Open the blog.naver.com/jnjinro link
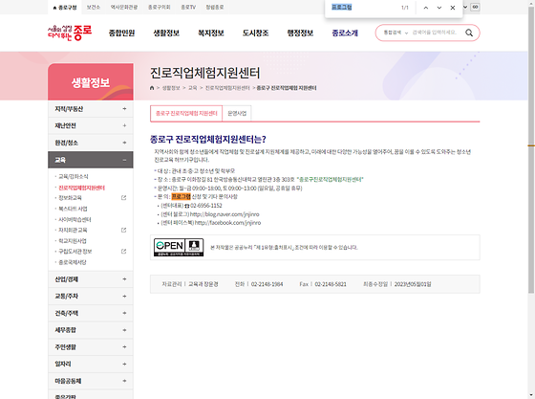The width and height of the screenshot is (535, 399). pyautogui.click(x=225, y=214)
